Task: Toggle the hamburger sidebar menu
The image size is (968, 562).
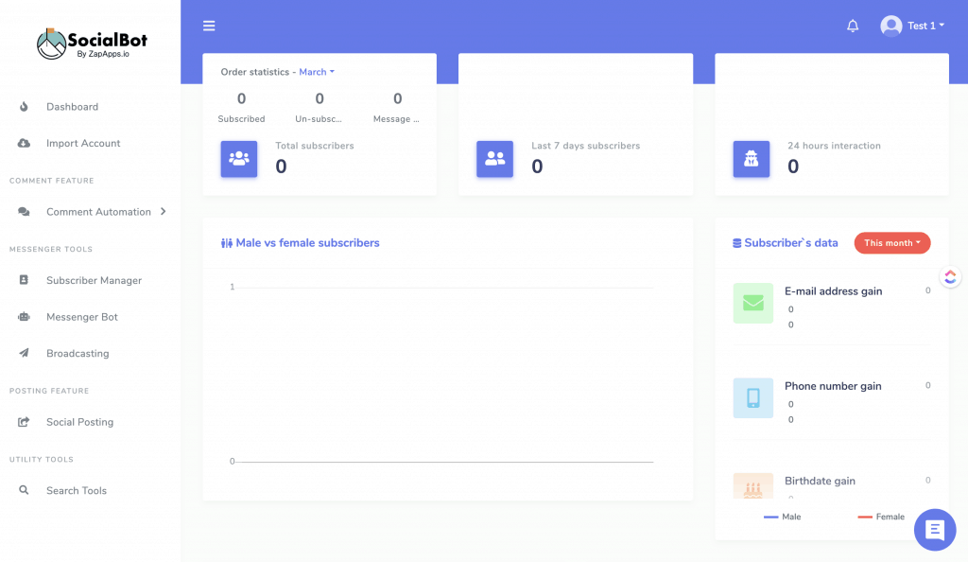Action: point(209,26)
